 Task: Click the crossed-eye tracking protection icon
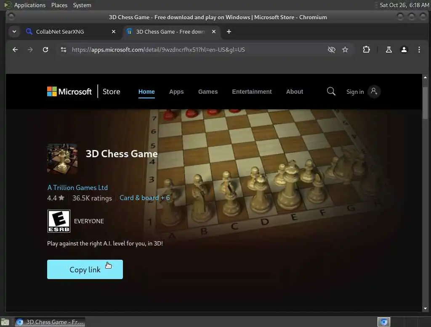[x=332, y=50]
